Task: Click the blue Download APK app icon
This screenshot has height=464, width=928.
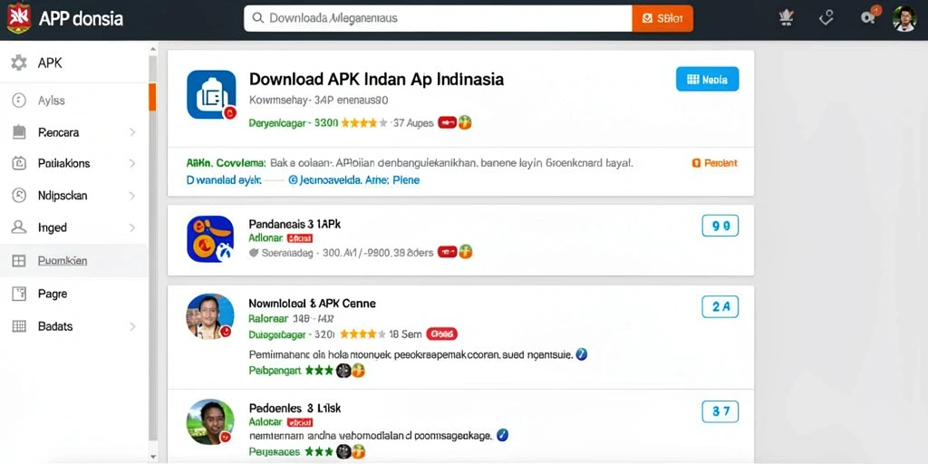Action: point(211,94)
